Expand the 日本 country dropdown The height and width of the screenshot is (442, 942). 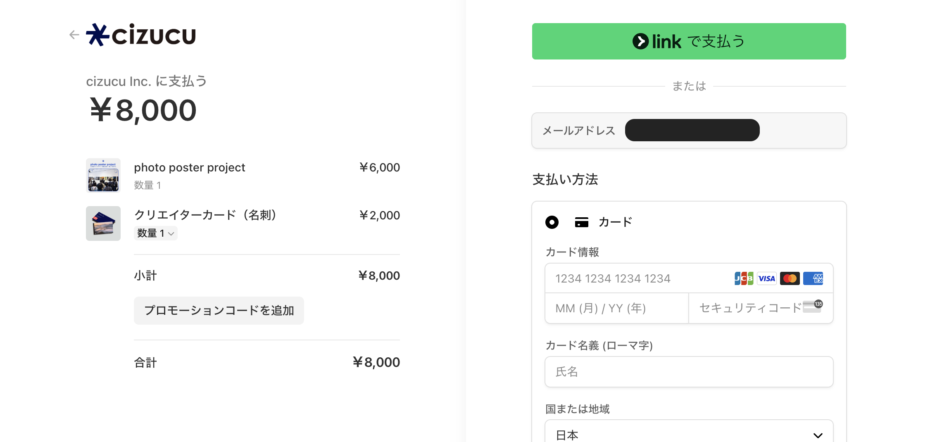point(689,434)
